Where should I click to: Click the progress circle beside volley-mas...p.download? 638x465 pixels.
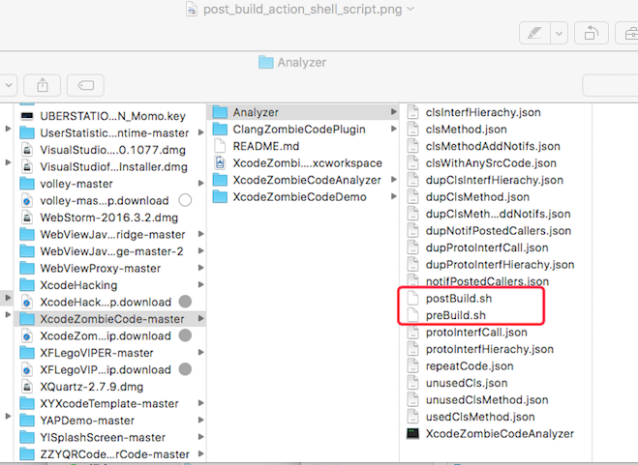185,200
